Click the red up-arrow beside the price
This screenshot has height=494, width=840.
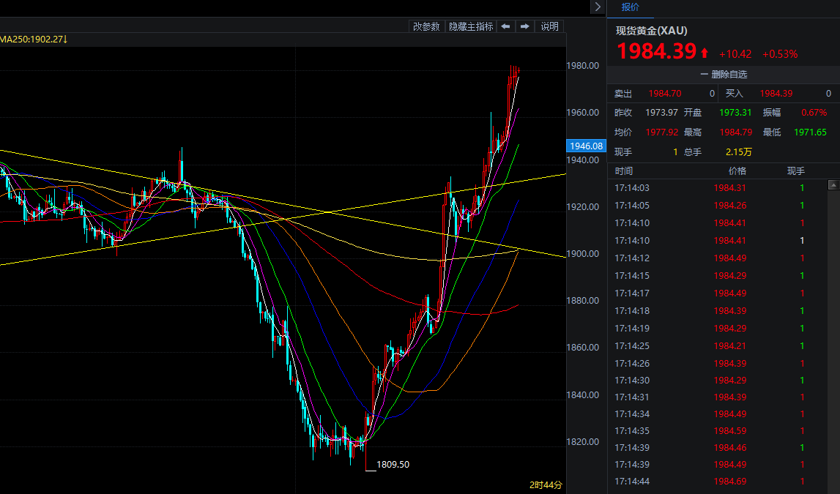(x=705, y=53)
